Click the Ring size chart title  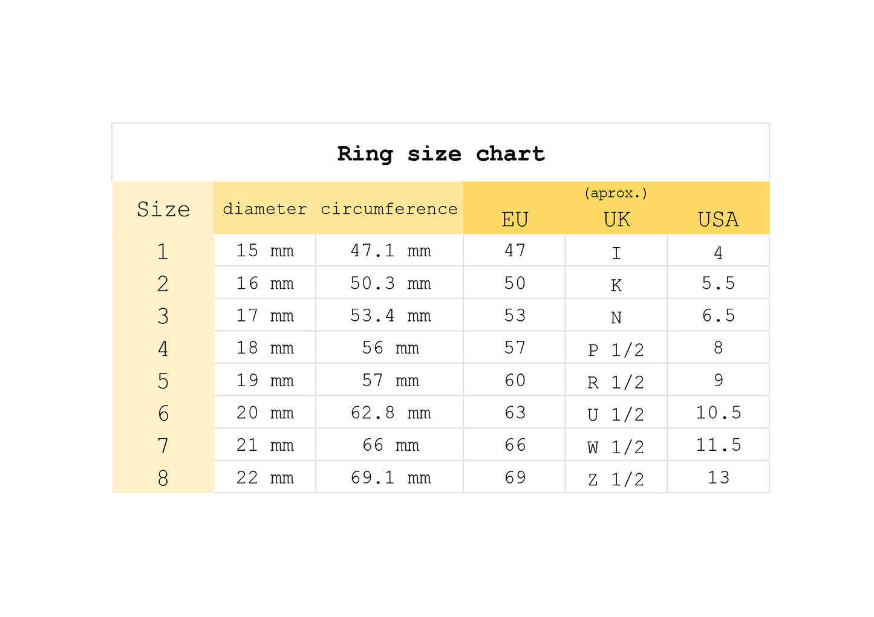pyautogui.click(x=441, y=154)
